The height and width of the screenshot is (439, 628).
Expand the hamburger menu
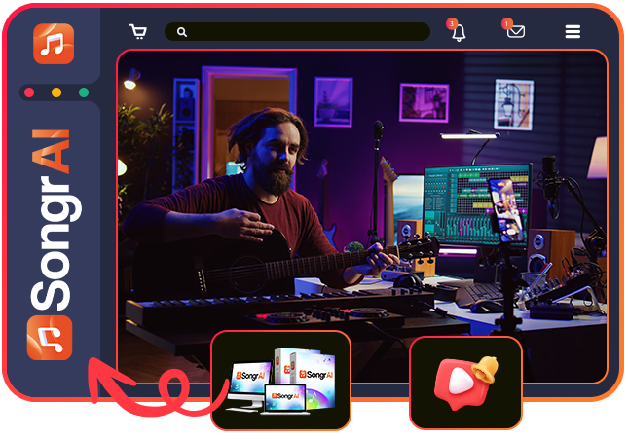coord(573,32)
